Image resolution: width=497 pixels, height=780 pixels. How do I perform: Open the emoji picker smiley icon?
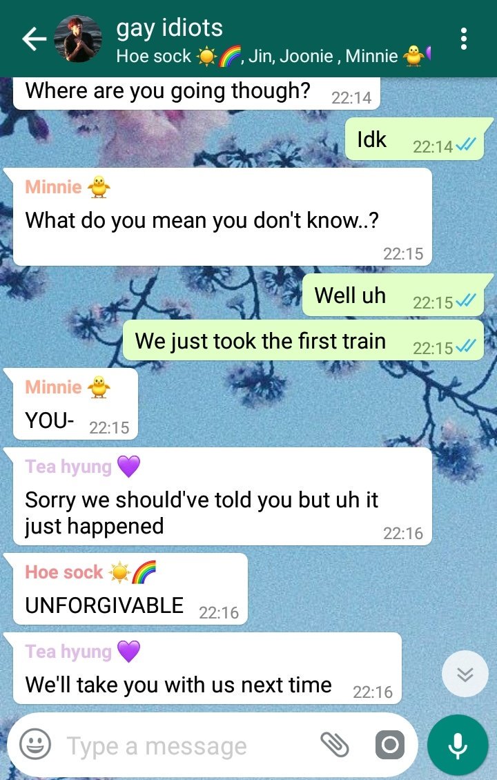pos(35,745)
